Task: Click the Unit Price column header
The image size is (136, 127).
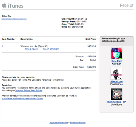Action: [x=90, y=39]
